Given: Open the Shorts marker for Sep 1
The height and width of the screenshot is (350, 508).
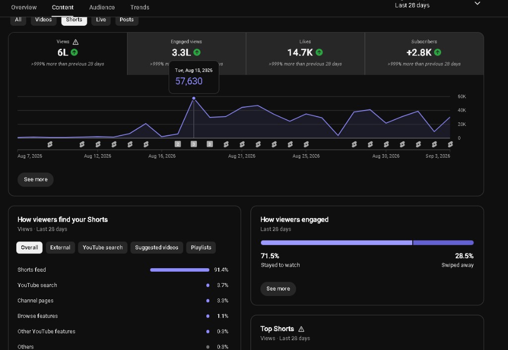Looking at the screenshot, I should click(418, 144).
